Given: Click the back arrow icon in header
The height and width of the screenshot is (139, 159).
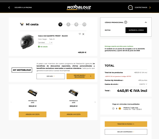Looking at the screenshot, I should point(9,7).
